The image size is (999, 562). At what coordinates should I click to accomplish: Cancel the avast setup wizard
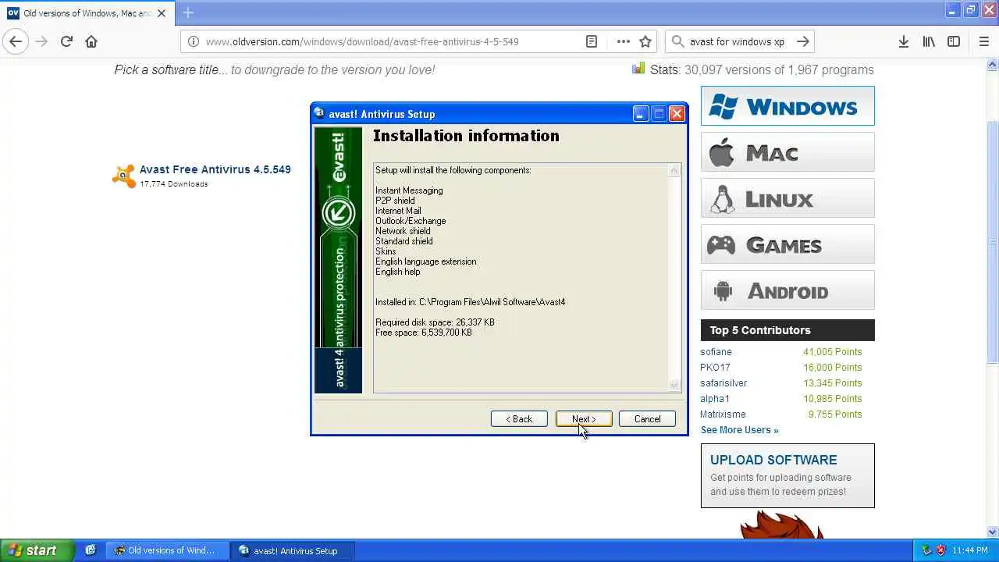pyautogui.click(x=647, y=419)
